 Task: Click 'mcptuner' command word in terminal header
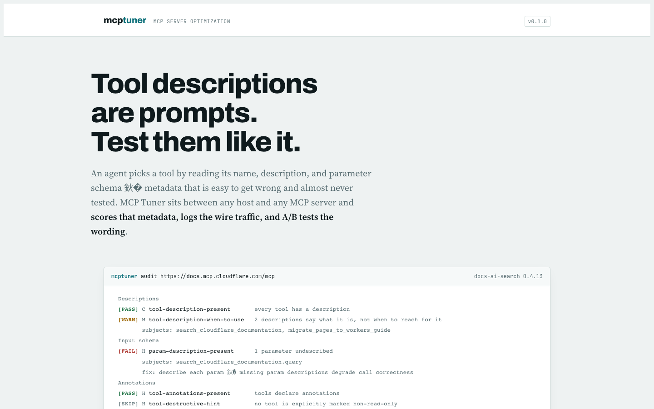click(124, 276)
